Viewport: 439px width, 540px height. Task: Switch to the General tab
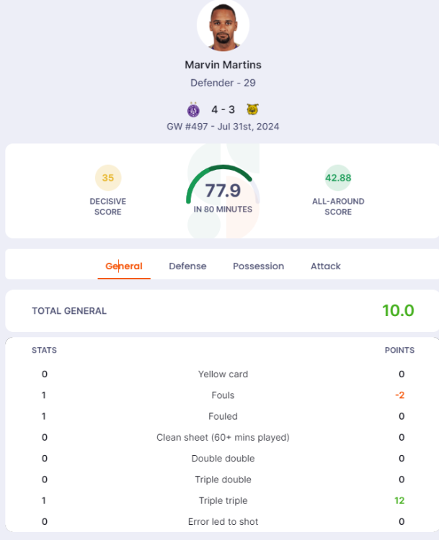124,266
